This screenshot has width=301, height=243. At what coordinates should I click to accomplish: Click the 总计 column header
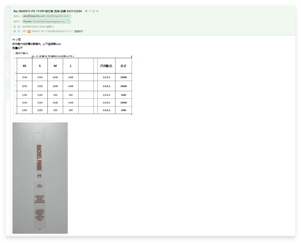click(123, 66)
